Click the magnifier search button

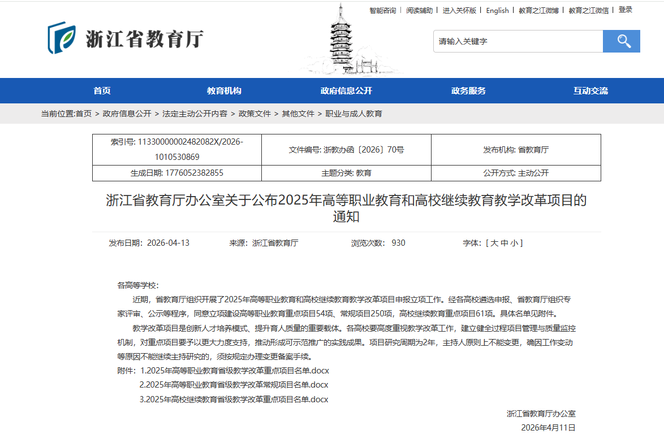(621, 41)
